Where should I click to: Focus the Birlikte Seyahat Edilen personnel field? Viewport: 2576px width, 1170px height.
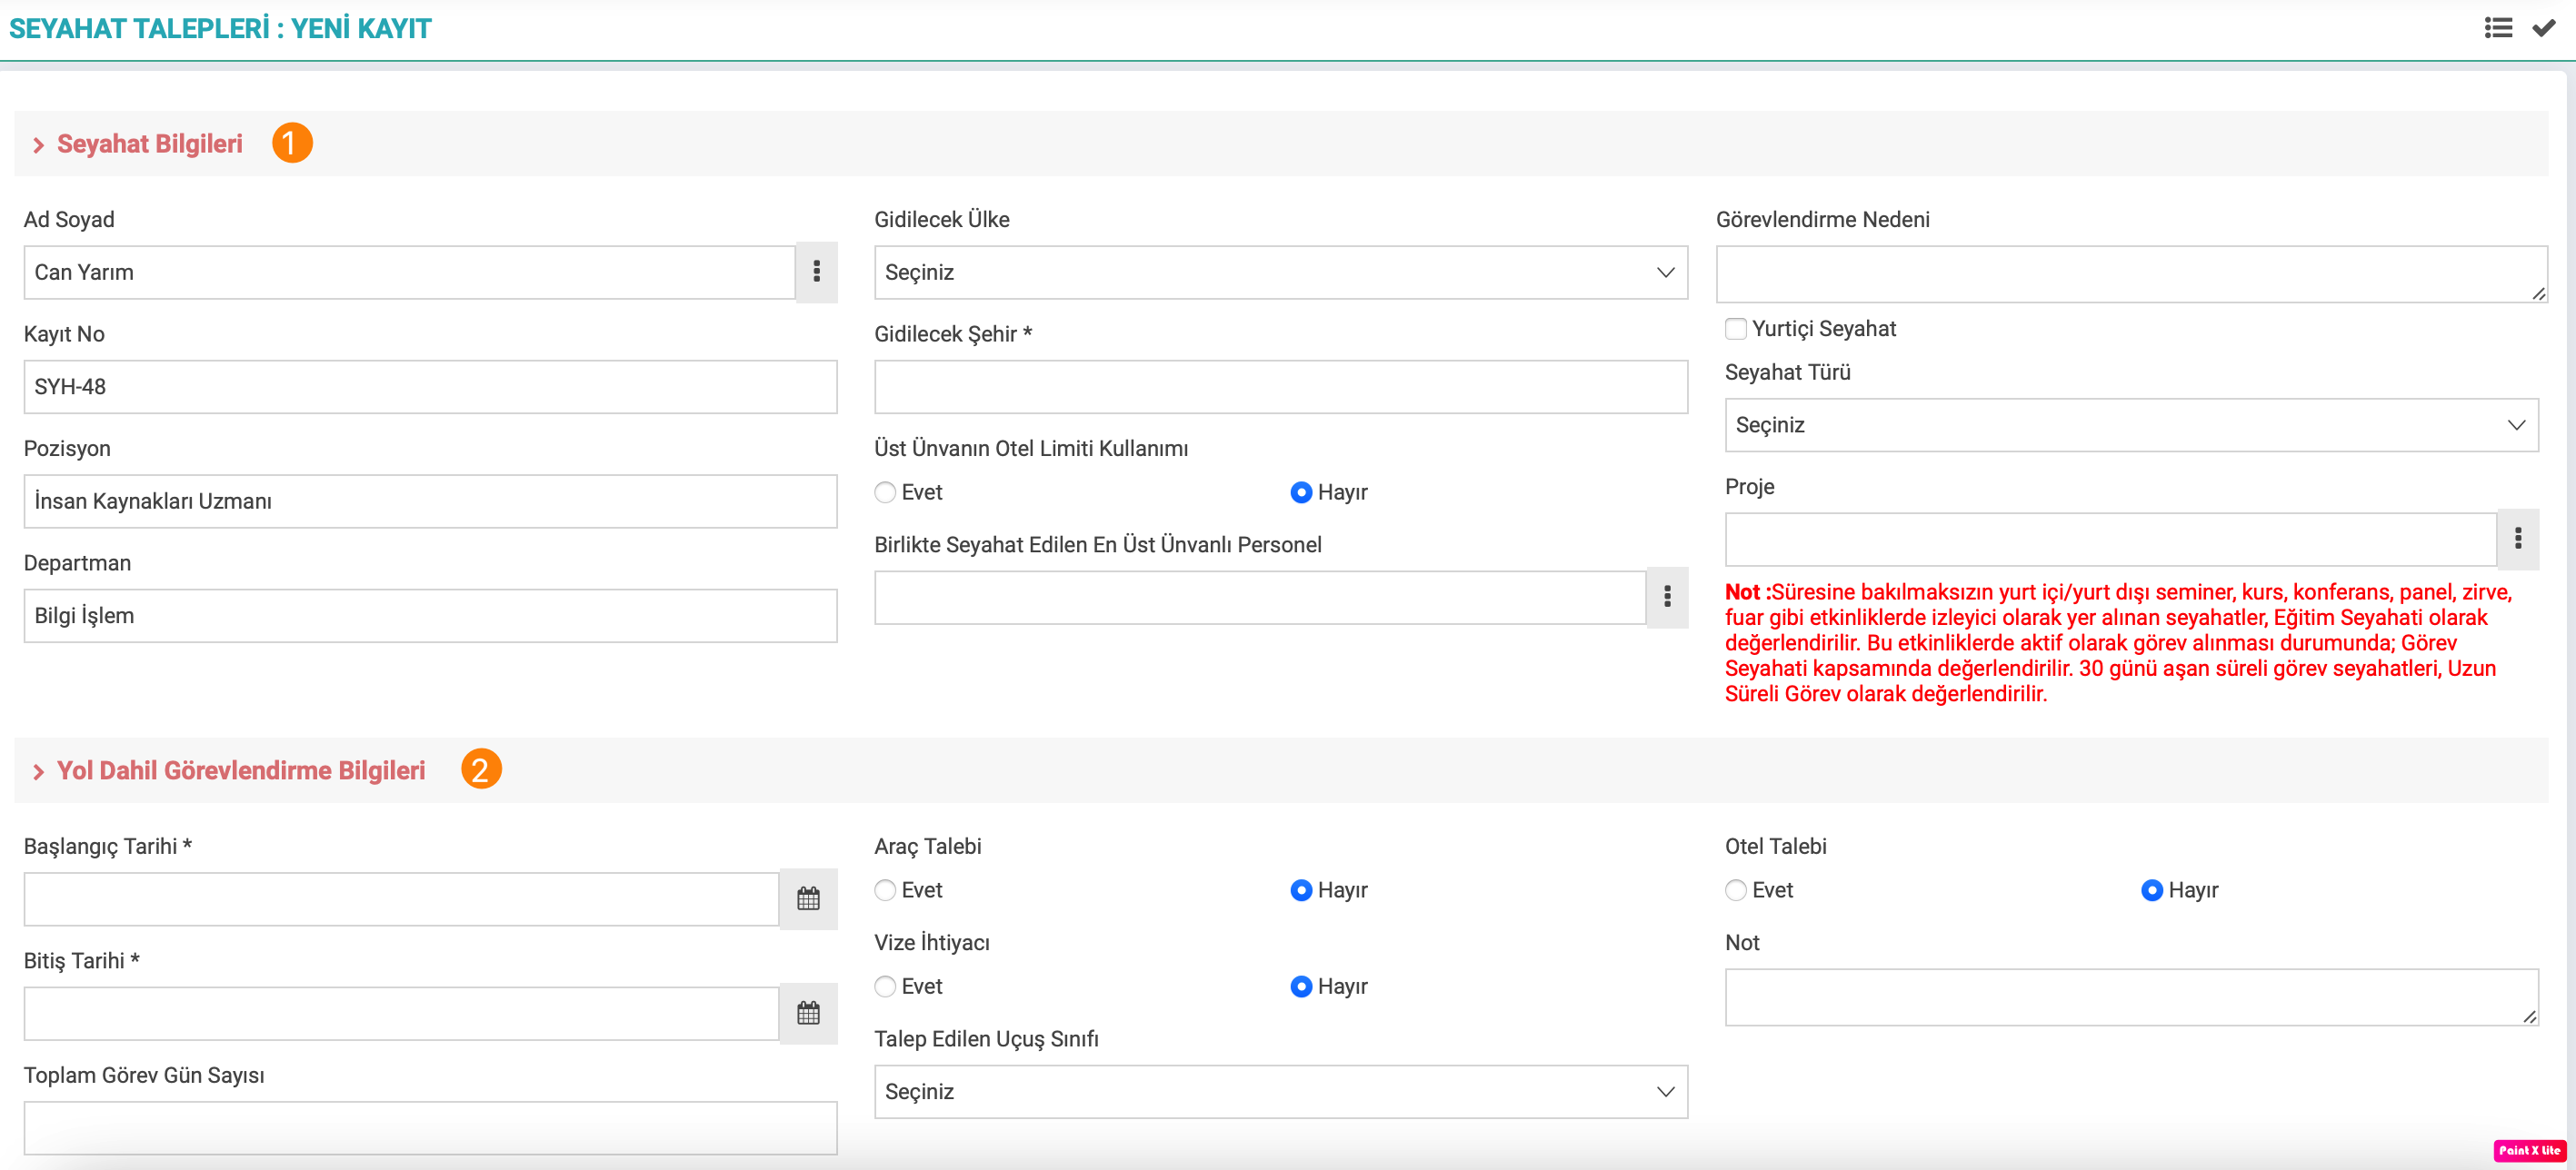click(x=1260, y=599)
